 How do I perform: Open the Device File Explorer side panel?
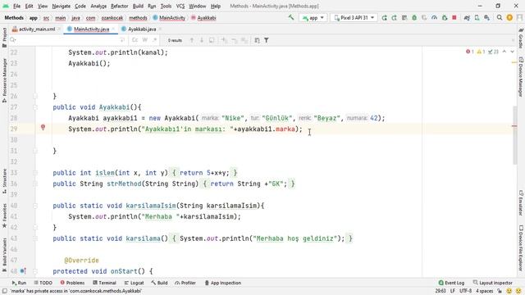point(521,247)
